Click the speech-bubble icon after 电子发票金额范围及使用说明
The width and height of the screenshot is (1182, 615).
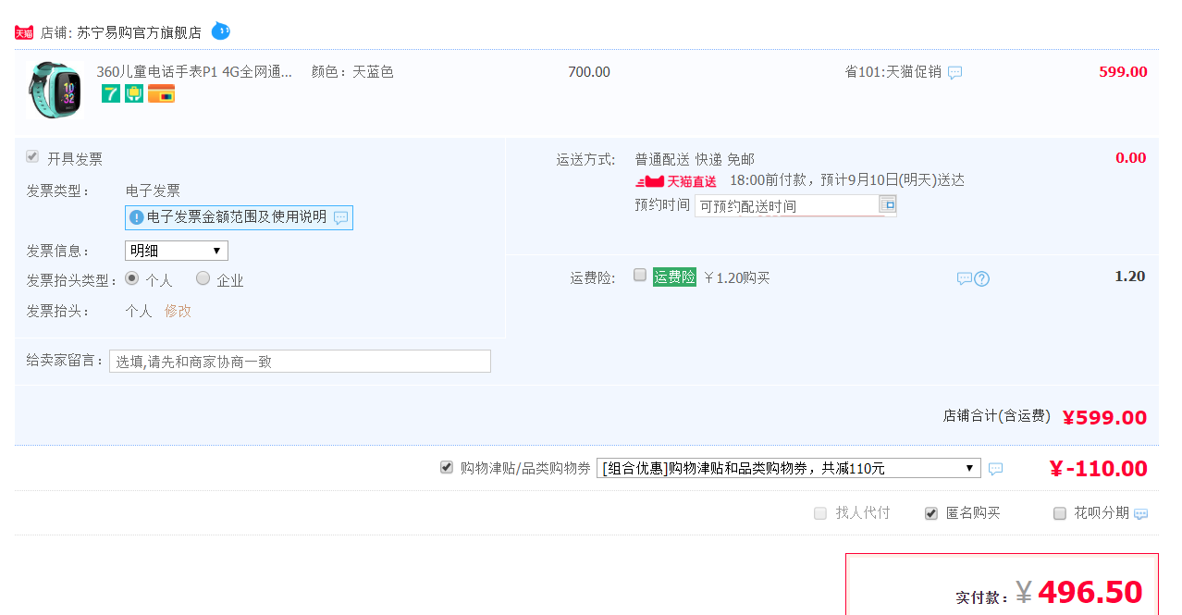[341, 217]
